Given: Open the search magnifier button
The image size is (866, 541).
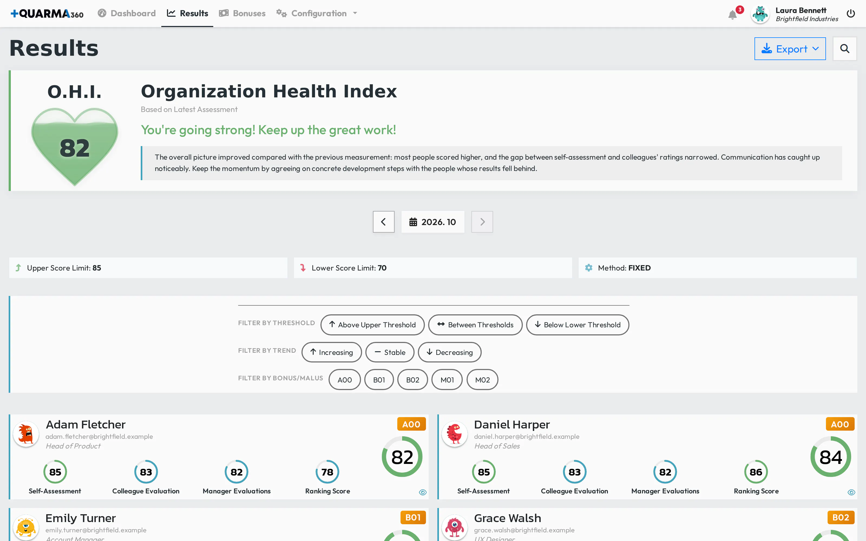Looking at the screenshot, I should 845,49.
